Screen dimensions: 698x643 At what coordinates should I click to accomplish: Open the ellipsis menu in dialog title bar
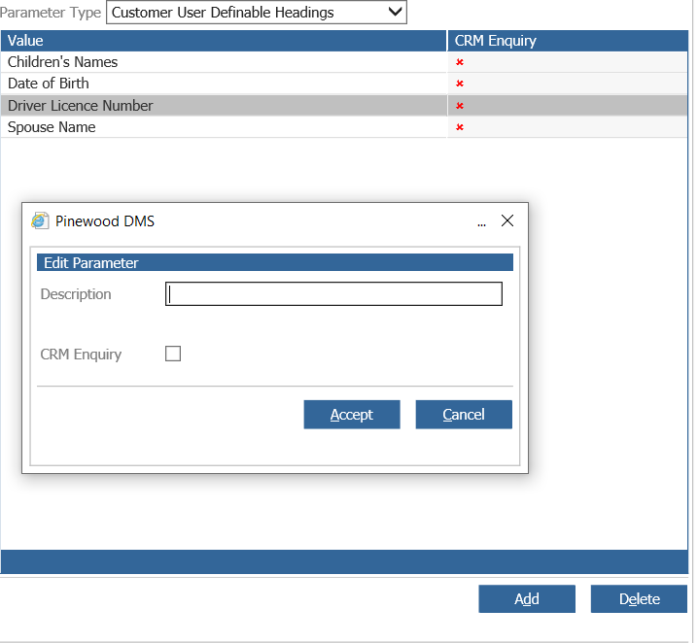[481, 224]
